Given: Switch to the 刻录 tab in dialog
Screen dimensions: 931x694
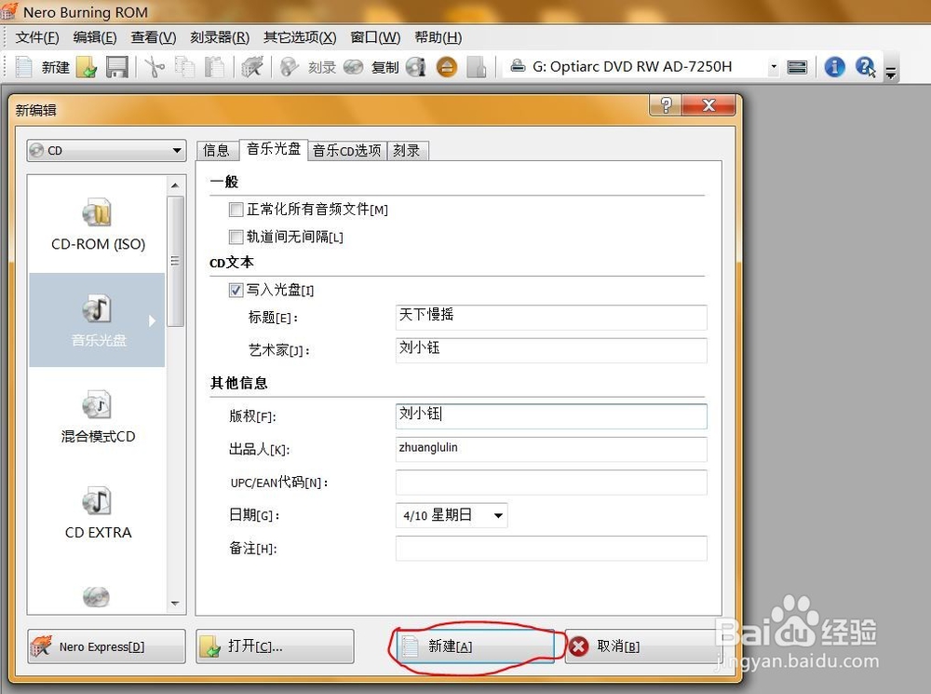Looking at the screenshot, I should 407,150.
